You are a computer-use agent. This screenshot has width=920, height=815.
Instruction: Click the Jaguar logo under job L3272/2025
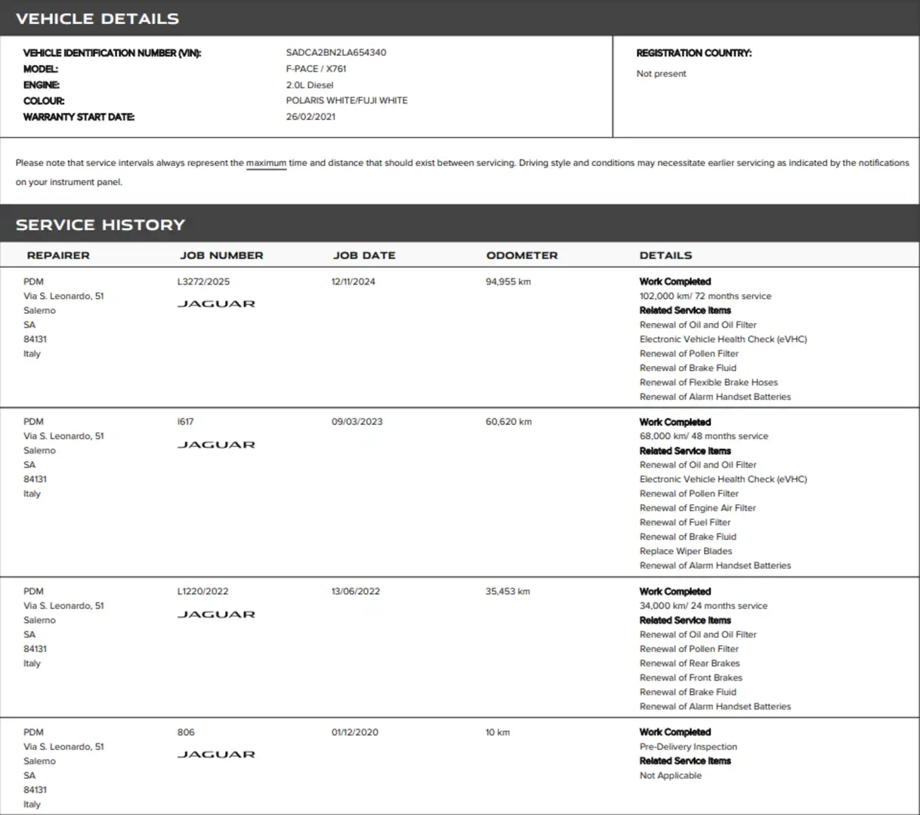click(x=216, y=304)
